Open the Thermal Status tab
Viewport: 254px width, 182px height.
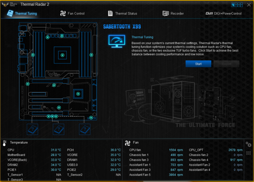point(123,13)
